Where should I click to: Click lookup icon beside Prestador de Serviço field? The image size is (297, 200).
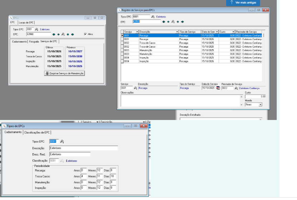coord(235,88)
